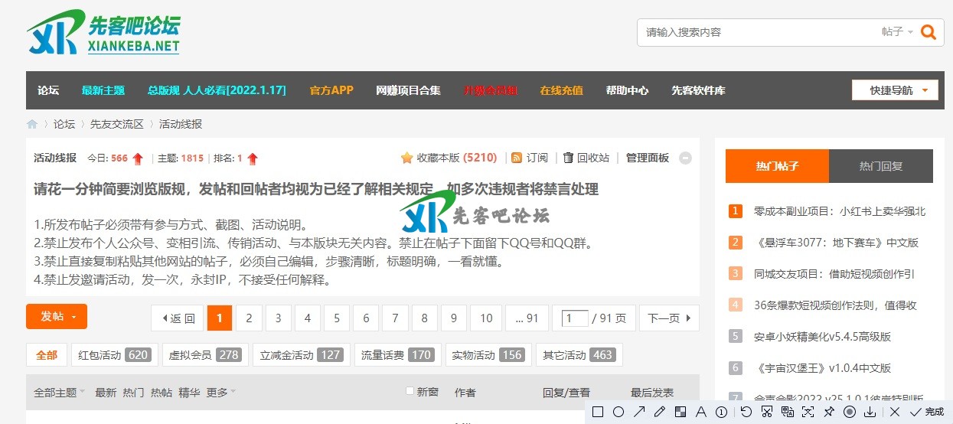Image resolution: width=953 pixels, height=424 pixels.
Task: Filter by 红包活动 category
Action: [x=114, y=355]
